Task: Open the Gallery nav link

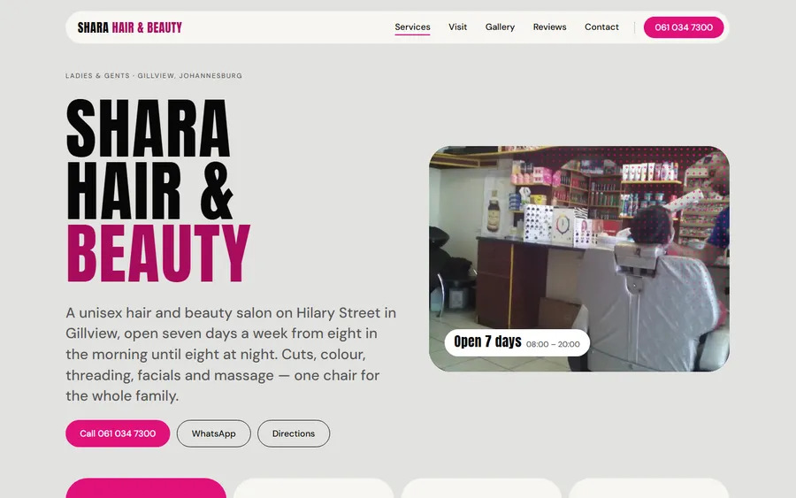Action: [500, 27]
